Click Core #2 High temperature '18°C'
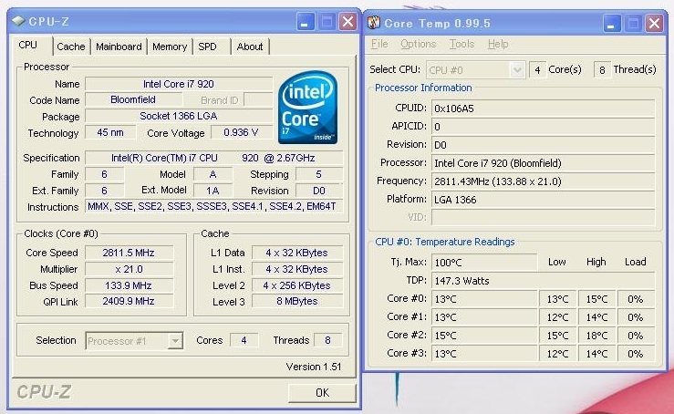 (596, 336)
